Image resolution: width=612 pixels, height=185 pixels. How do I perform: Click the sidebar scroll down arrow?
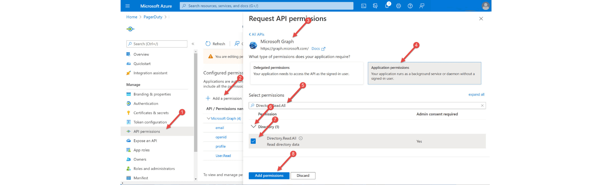[x=196, y=179]
